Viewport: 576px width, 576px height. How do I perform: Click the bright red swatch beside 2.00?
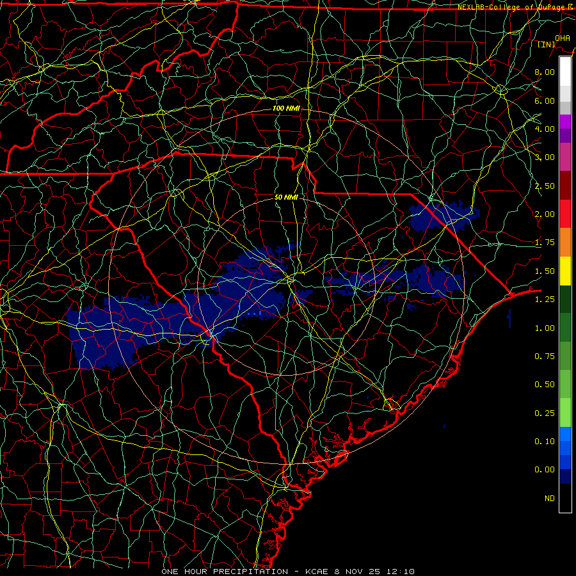pos(565,214)
